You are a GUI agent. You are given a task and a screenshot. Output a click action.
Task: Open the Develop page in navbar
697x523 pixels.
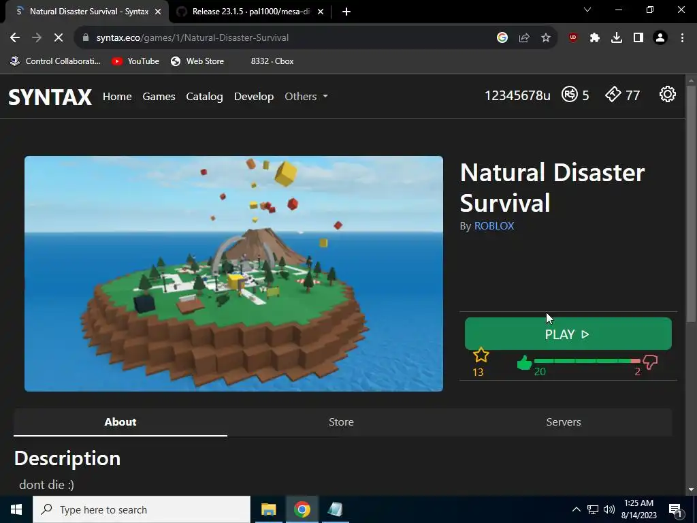254,97
